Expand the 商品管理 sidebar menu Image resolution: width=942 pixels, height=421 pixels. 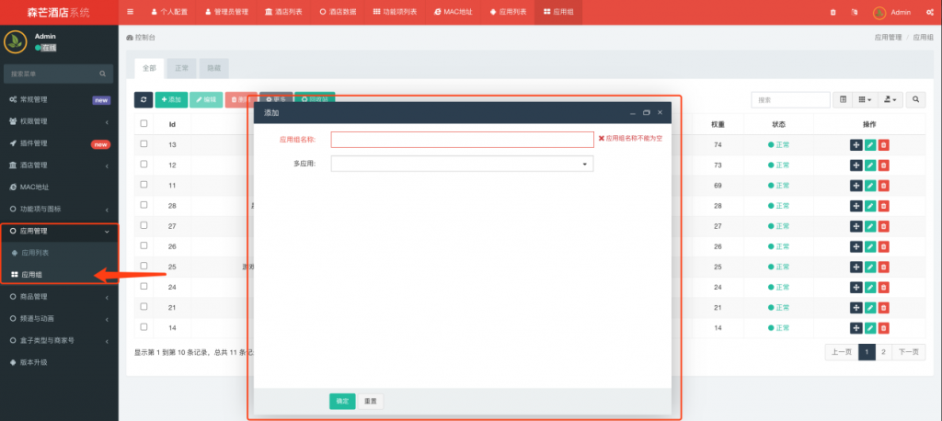click(x=59, y=297)
